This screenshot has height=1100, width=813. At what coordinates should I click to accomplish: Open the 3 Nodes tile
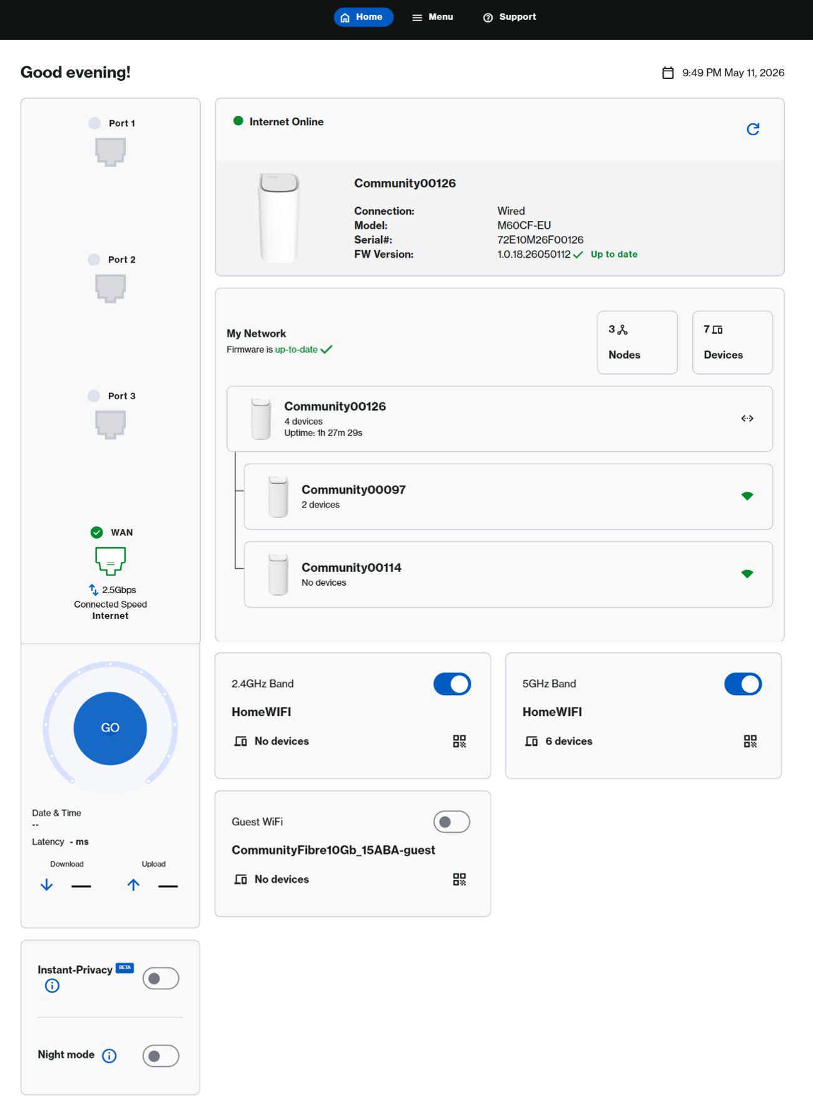point(637,342)
